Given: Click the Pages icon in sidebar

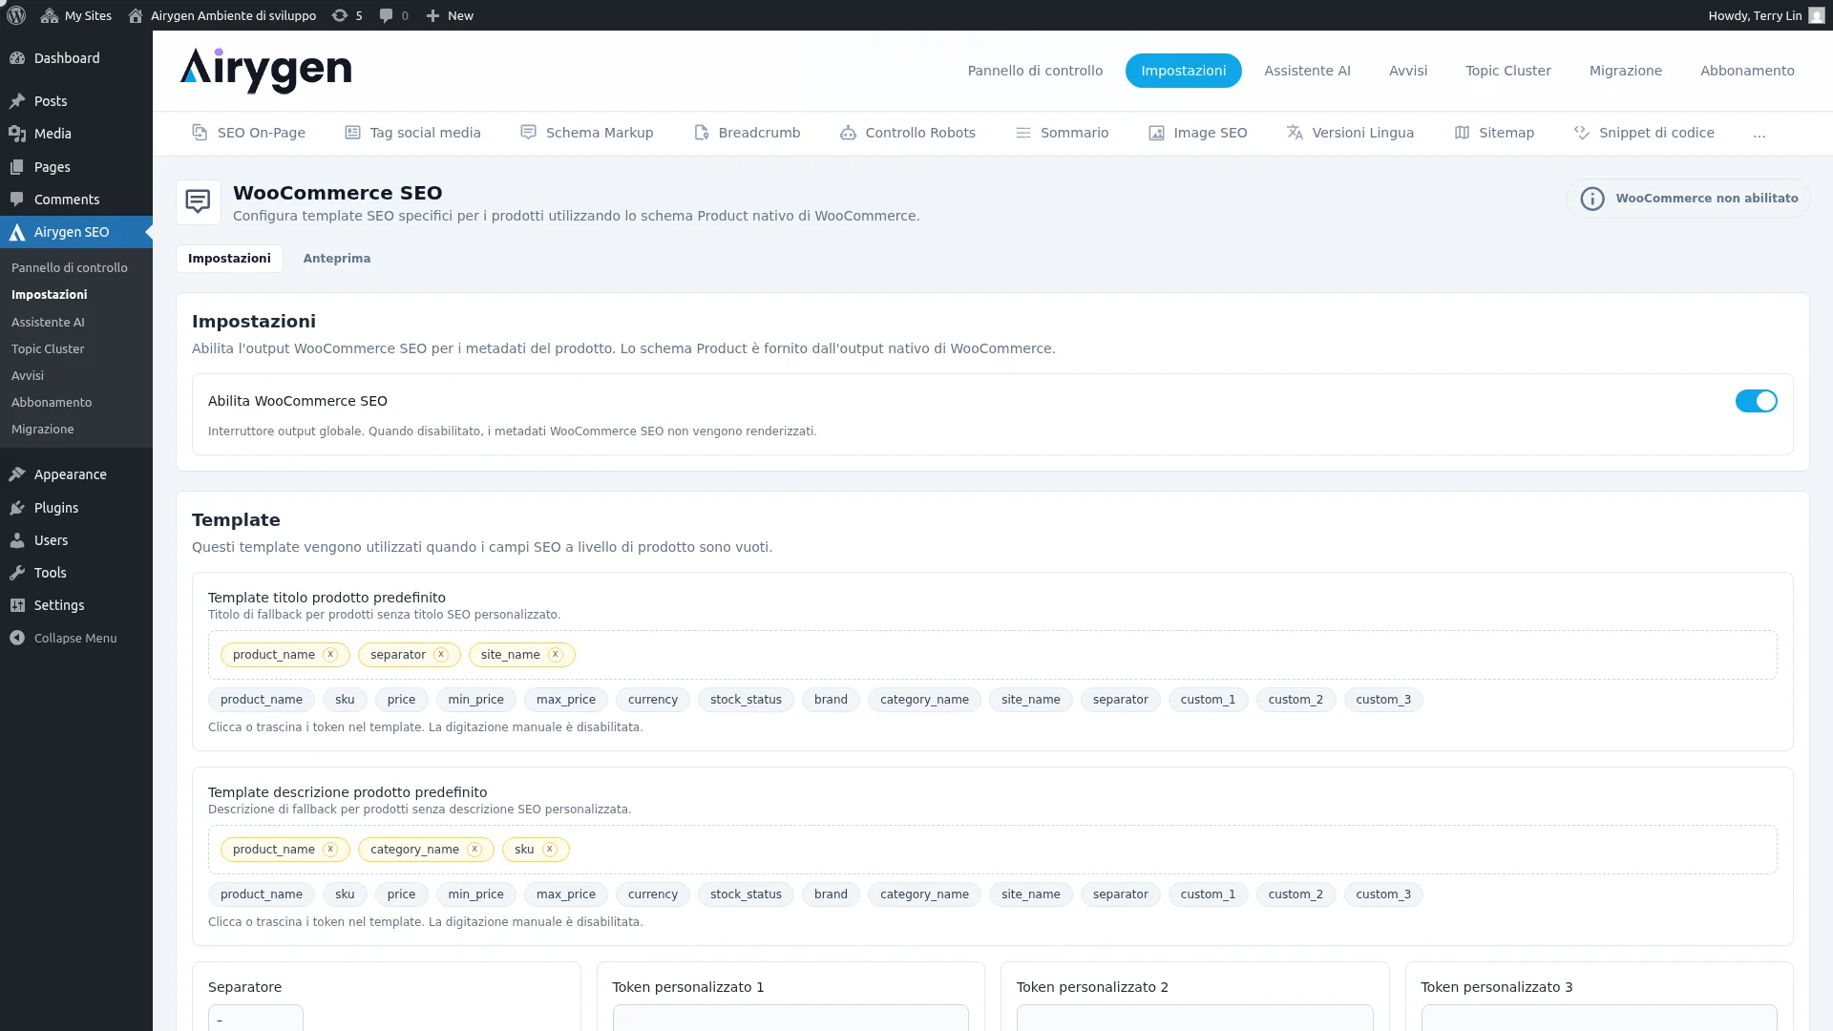Looking at the screenshot, I should coord(17,167).
